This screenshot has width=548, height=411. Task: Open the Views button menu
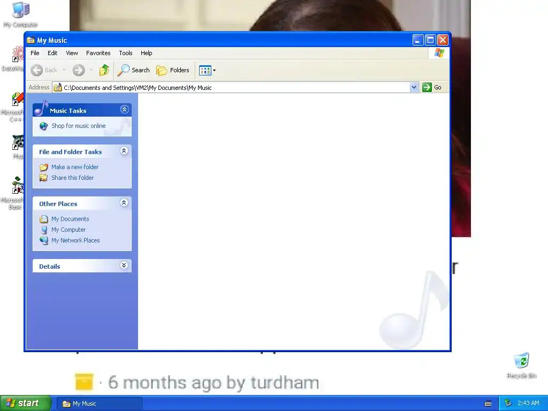click(x=207, y=70)
